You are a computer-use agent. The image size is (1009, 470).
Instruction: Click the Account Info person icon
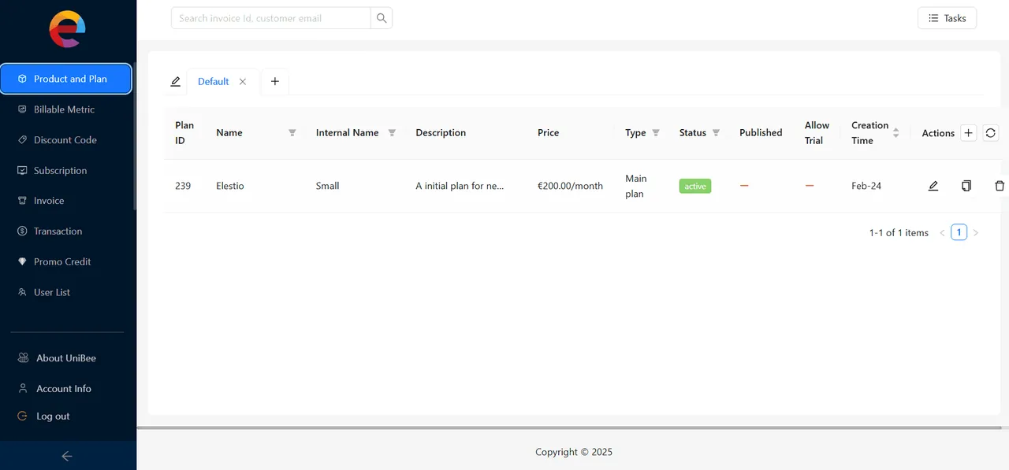pyautogui.click(x=23, y=389)
